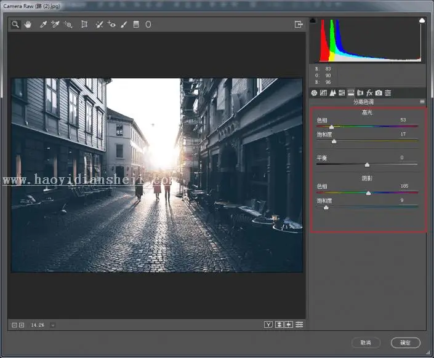
Task: Open the Effects fx panel tab
Action: [369, 93]
